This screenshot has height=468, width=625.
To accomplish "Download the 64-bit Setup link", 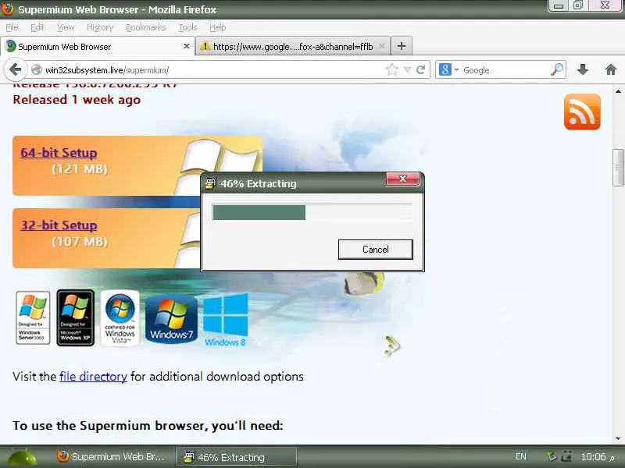I will (59, 153).
